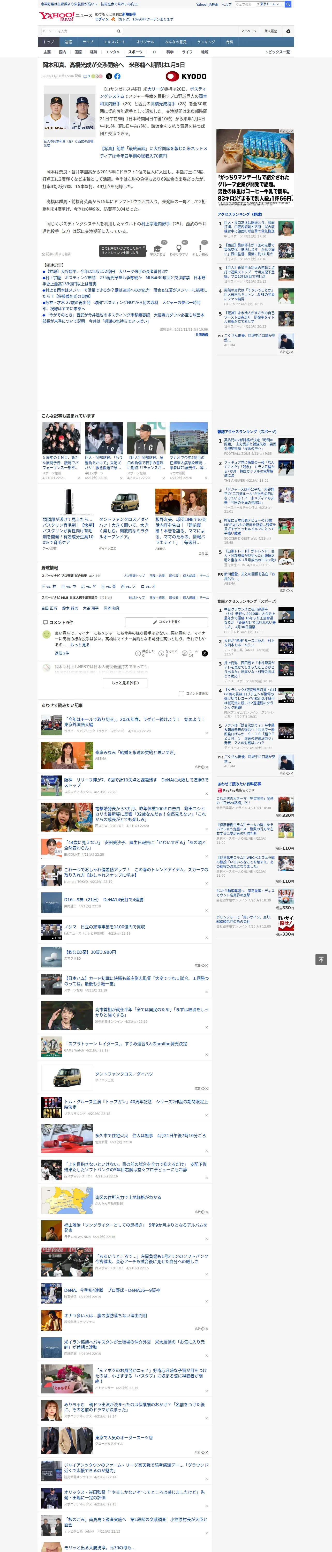Share article on Facebook under the headline

tap(117, 77)
